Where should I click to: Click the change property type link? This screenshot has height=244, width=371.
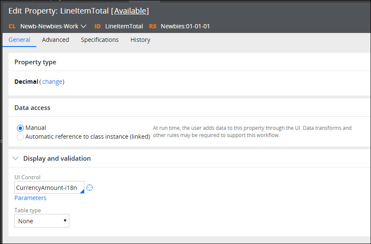point(52,82)
